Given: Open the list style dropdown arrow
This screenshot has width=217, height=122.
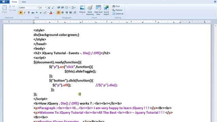Looking at the screenshot, I should (70, 7).
